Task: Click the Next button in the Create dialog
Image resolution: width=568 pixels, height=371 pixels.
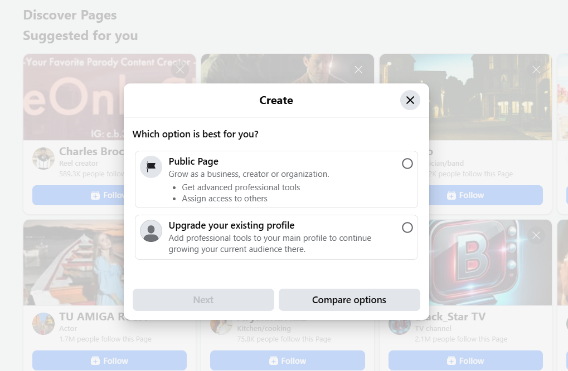Action: tap(203, 299)
